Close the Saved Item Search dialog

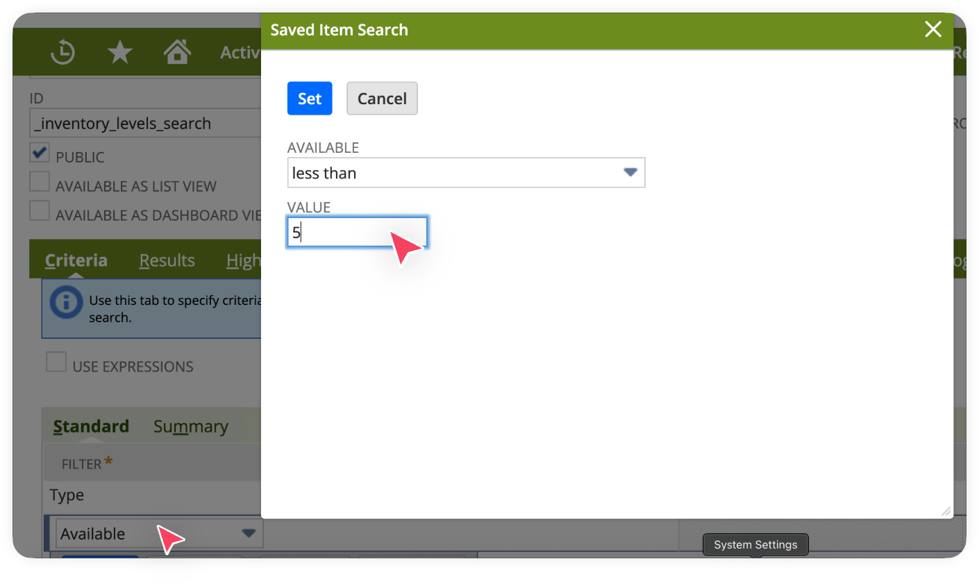932,30
